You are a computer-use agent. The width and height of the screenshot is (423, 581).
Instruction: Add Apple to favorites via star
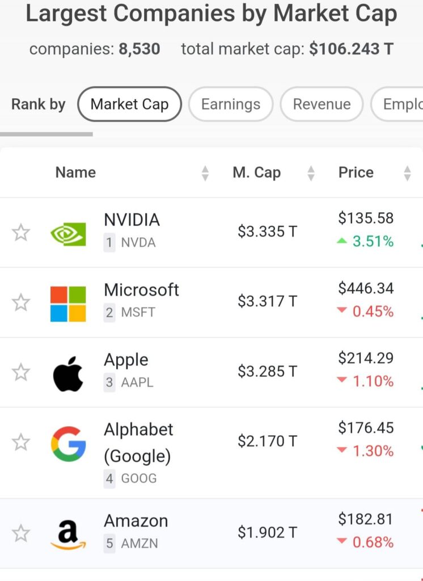pyautogui.click(x=21, y=372)
